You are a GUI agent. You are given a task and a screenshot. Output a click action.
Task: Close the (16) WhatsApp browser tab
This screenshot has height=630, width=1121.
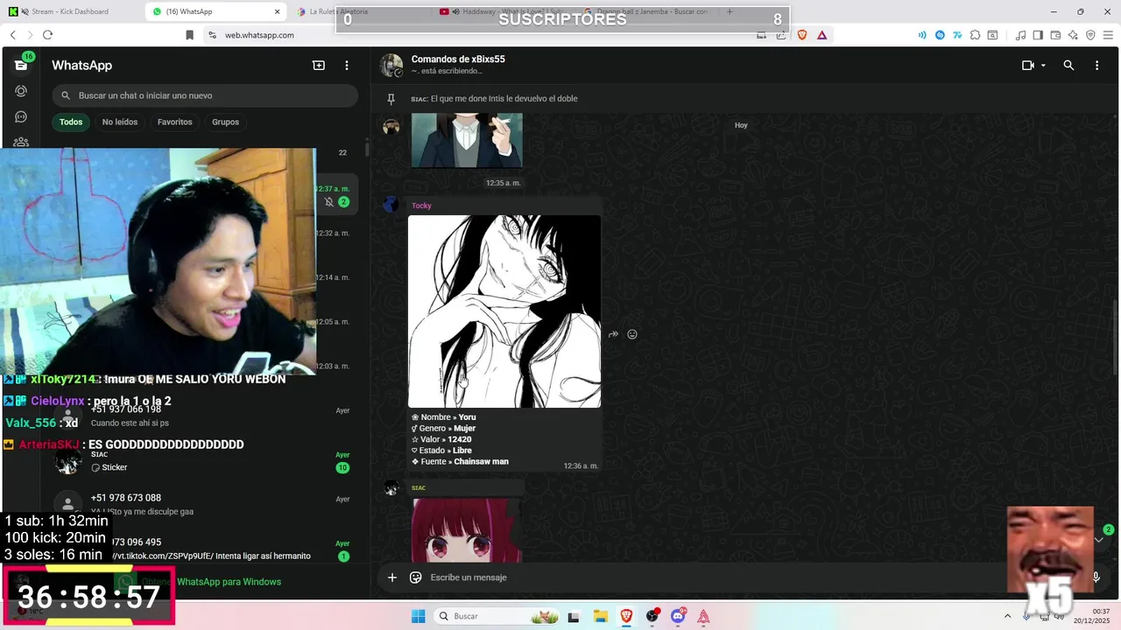click(x=278, y=11)
